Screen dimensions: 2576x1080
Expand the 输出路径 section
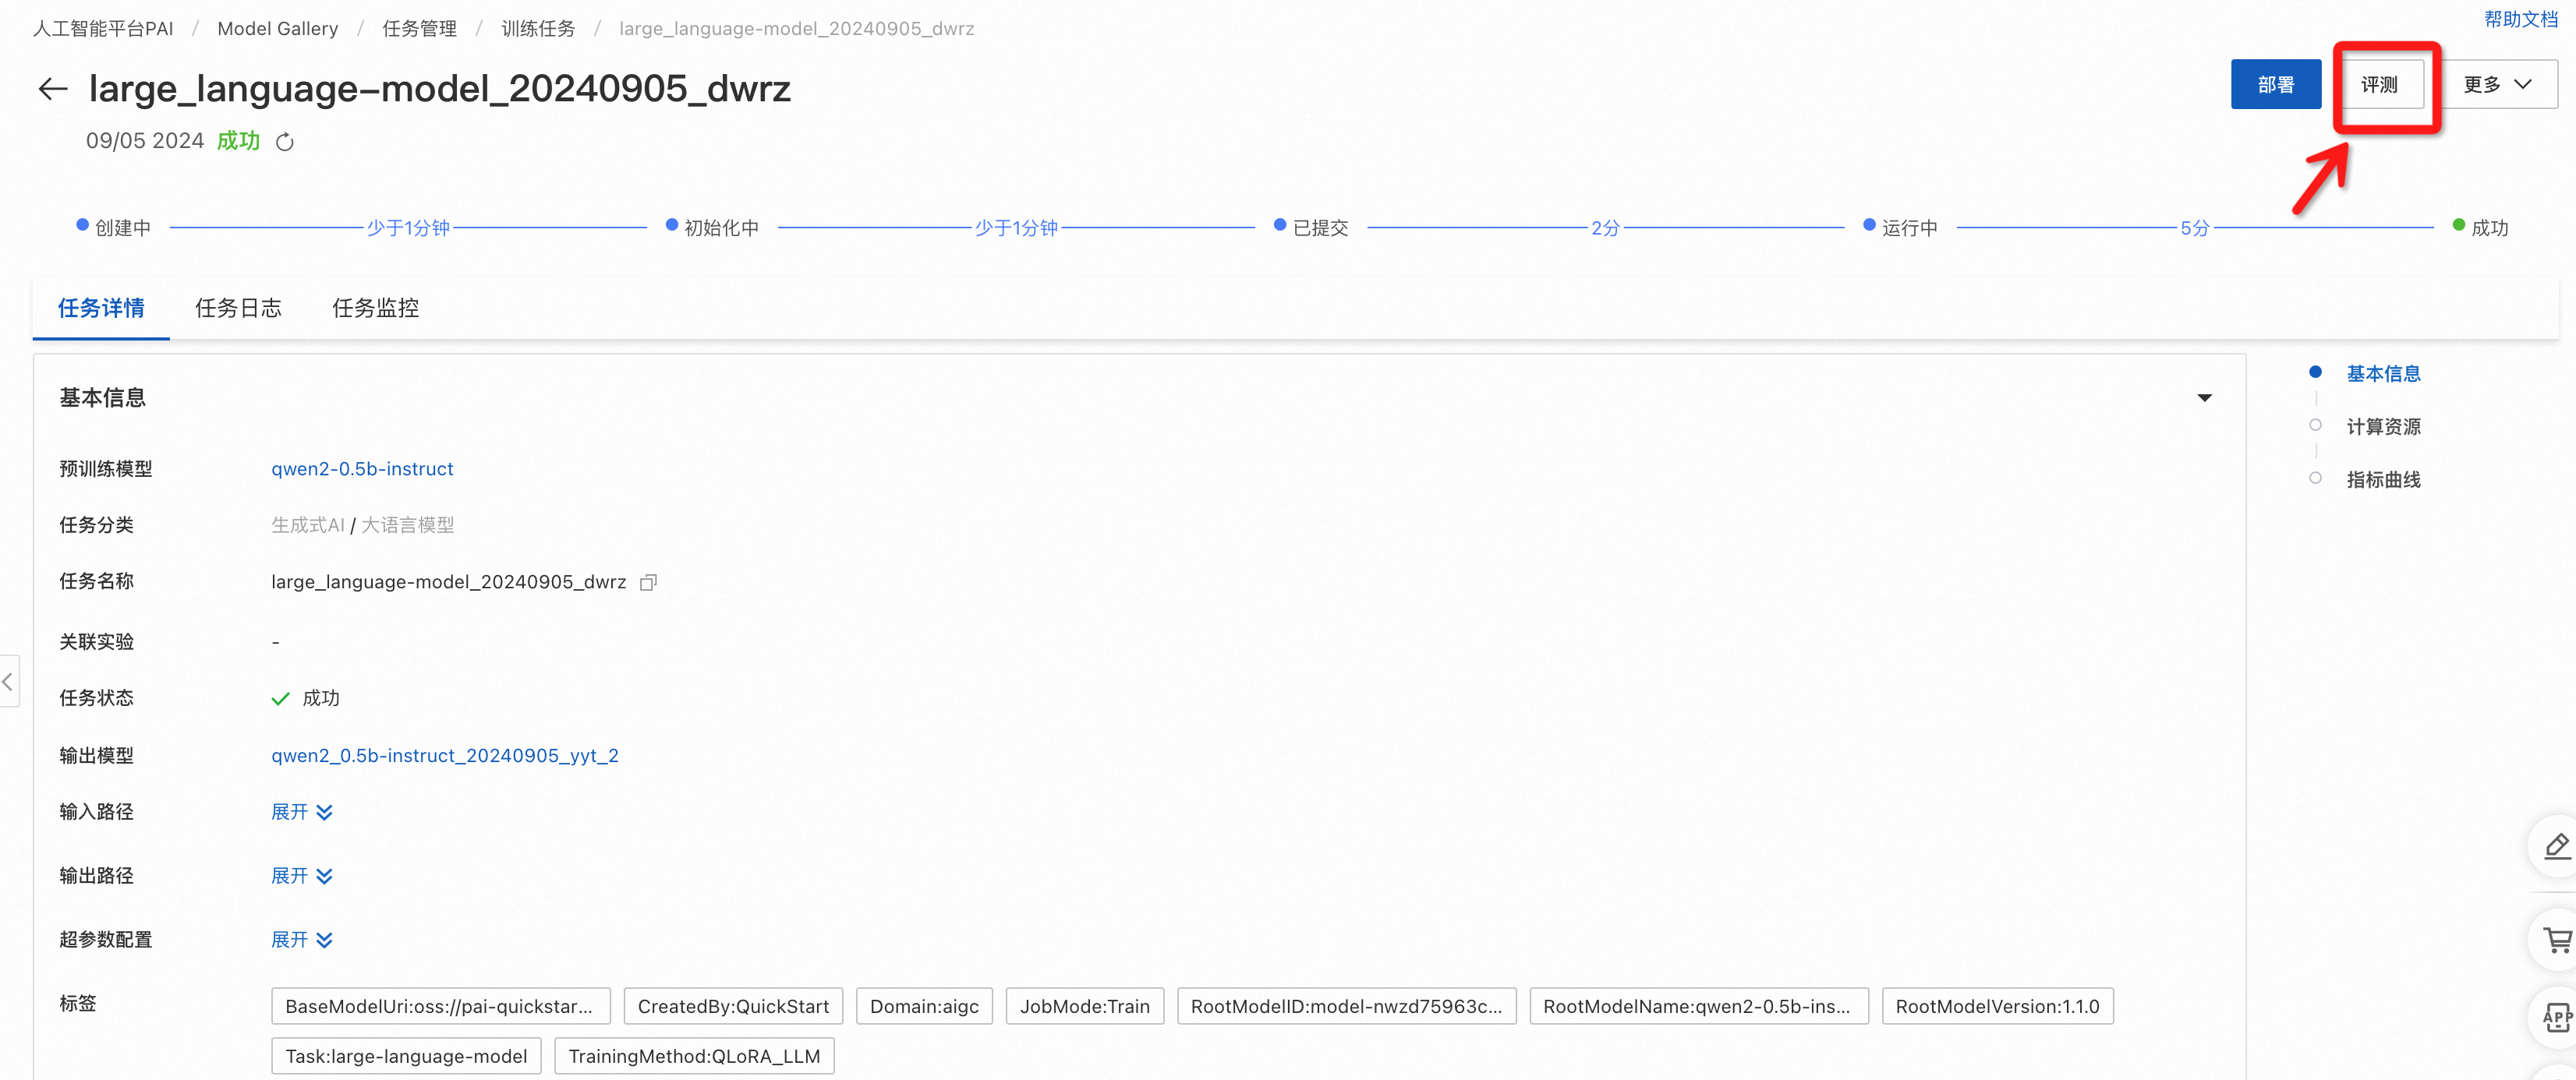tap(301, 876)
